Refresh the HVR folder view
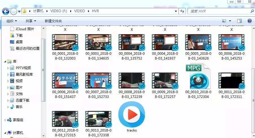Viewport: 255px width, 138px height. tap(182, 11)
